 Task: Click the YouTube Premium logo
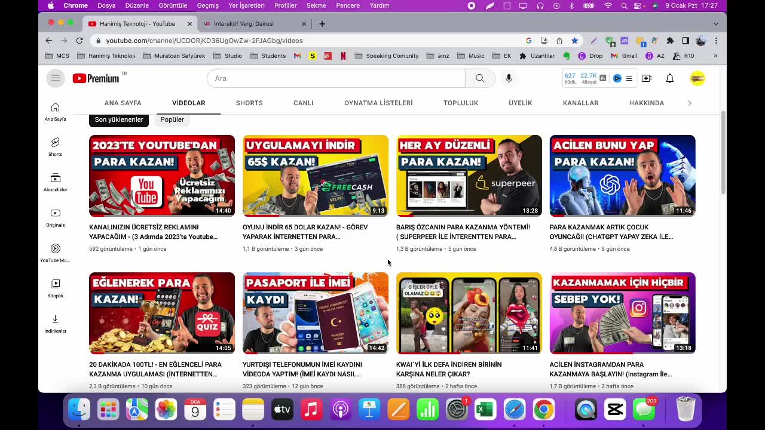(96, 78)
